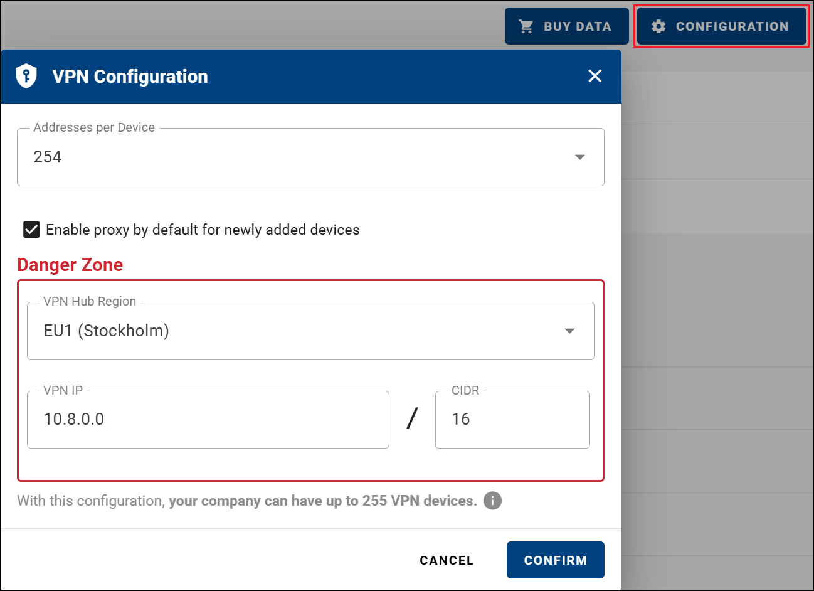This screenshot has width=814, height=591.
Task: Uncheck Enable proxy by default checkbox
Action: [x=31, y=230]
